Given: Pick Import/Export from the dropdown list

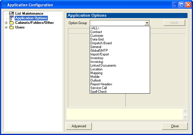Looking at the screenshot, I should click(120, 54).
